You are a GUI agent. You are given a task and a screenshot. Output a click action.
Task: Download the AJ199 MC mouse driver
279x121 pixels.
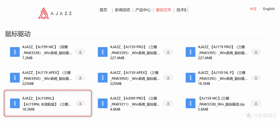pyautogui.click(x=80, y=52)
